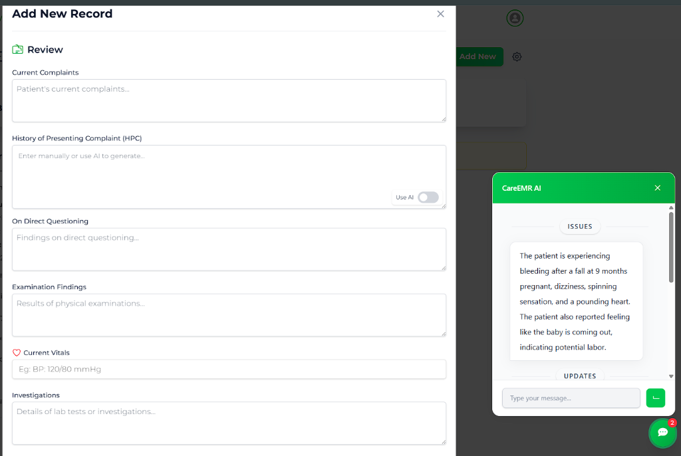This screenshot has width=681, height=456.
Task: Open the user profile avatar icon
Action: click(x=514, y=18)
